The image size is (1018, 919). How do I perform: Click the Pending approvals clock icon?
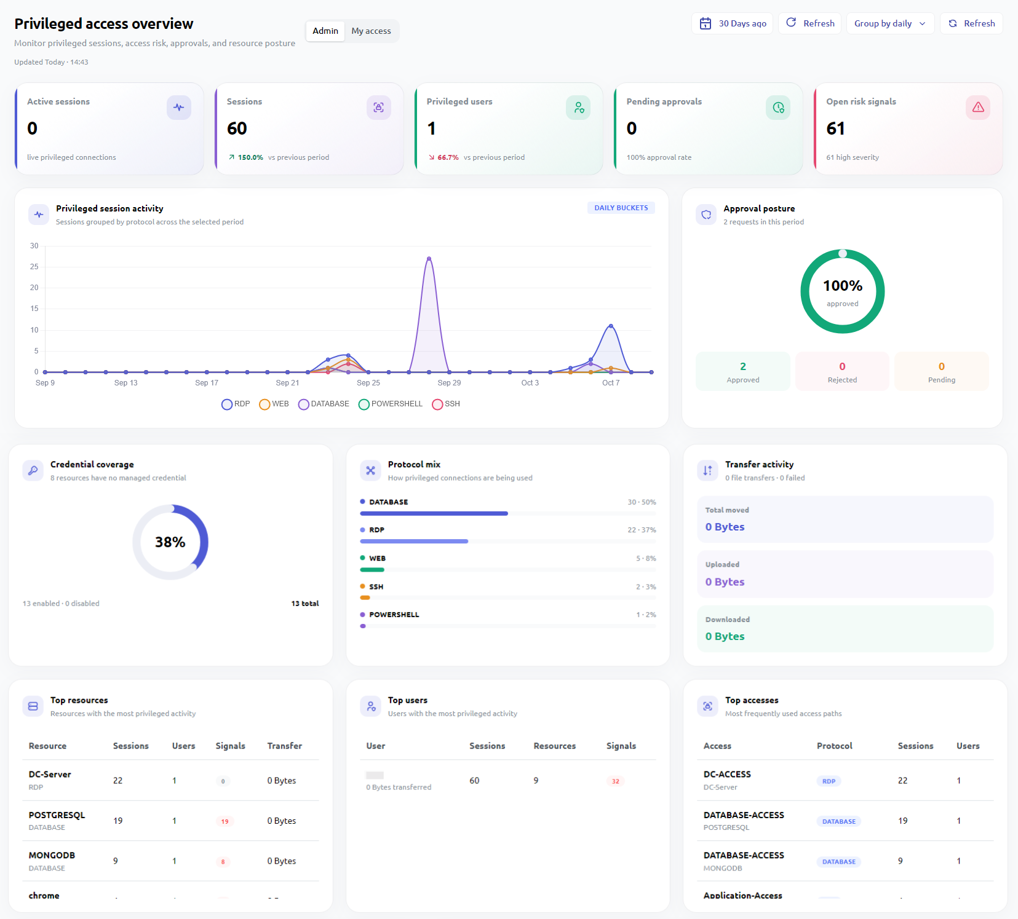778,108
